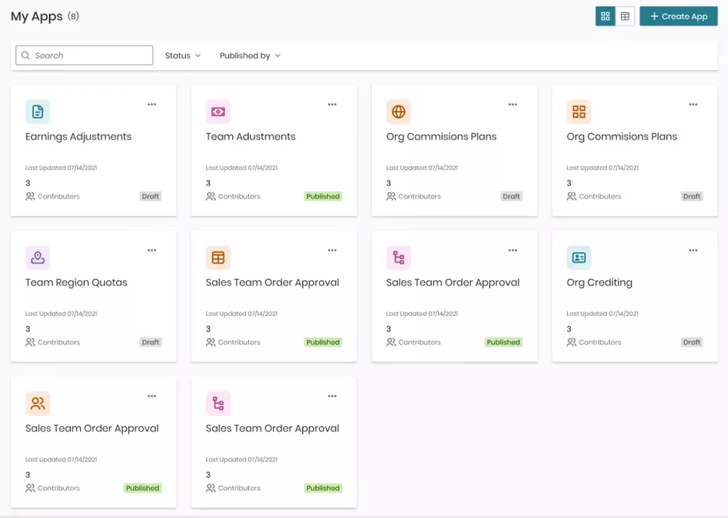Click the contributors icon on Earnings Adjustments card

(30, 197)
